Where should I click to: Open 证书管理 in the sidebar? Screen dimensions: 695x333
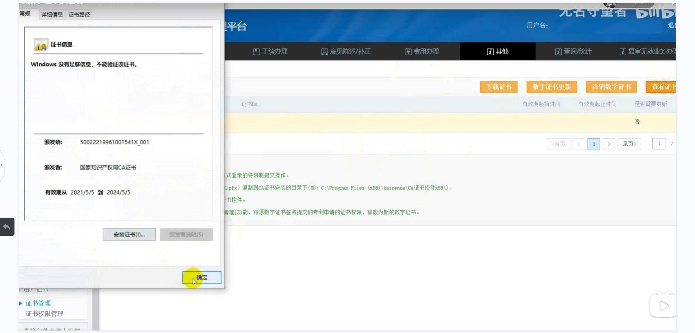click(38, 303)
